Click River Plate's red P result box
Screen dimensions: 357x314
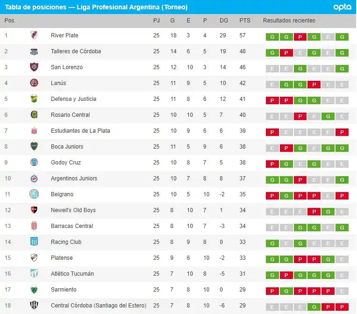300,37
